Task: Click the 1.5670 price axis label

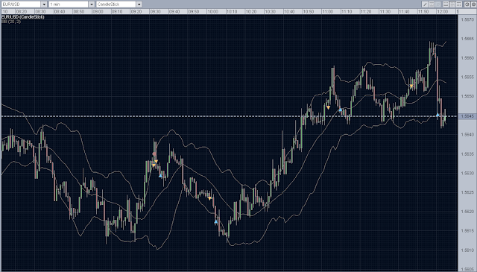Action: [x=467, y=19]
